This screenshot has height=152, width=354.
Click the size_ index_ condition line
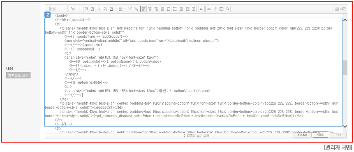(x=109, y=66)
